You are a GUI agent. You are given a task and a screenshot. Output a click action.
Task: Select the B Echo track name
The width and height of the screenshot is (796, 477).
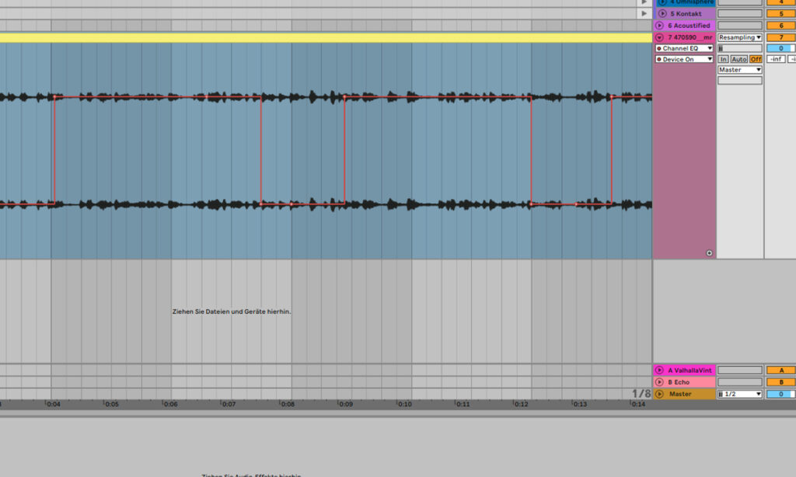pyautogui.click(x=678, y=382)
